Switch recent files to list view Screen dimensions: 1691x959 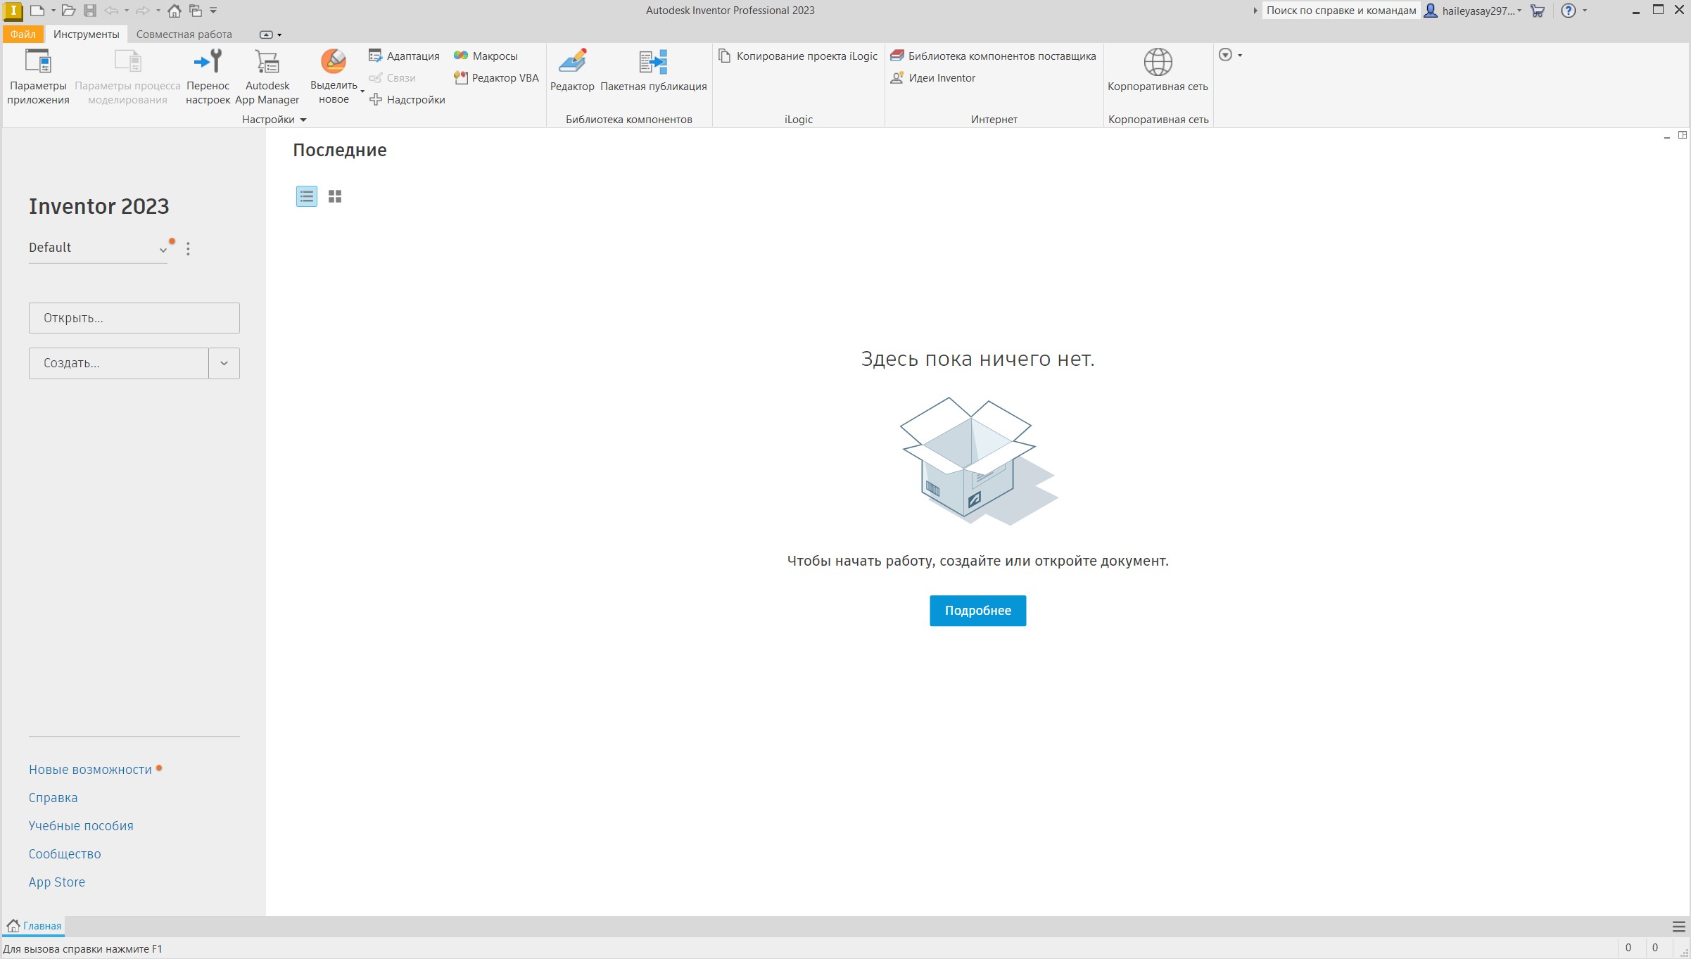click(307, 196)
